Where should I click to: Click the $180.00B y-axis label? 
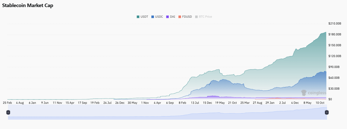click(335, 35)
